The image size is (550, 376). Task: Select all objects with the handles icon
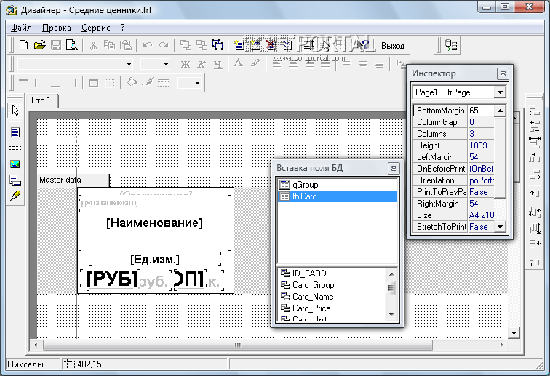(218, 45)
